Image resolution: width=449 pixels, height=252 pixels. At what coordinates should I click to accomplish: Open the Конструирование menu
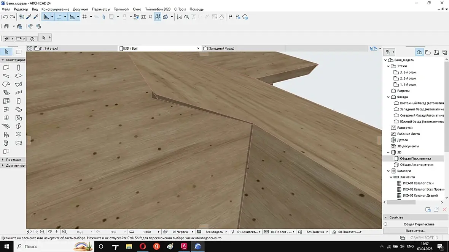pos(55,9)
